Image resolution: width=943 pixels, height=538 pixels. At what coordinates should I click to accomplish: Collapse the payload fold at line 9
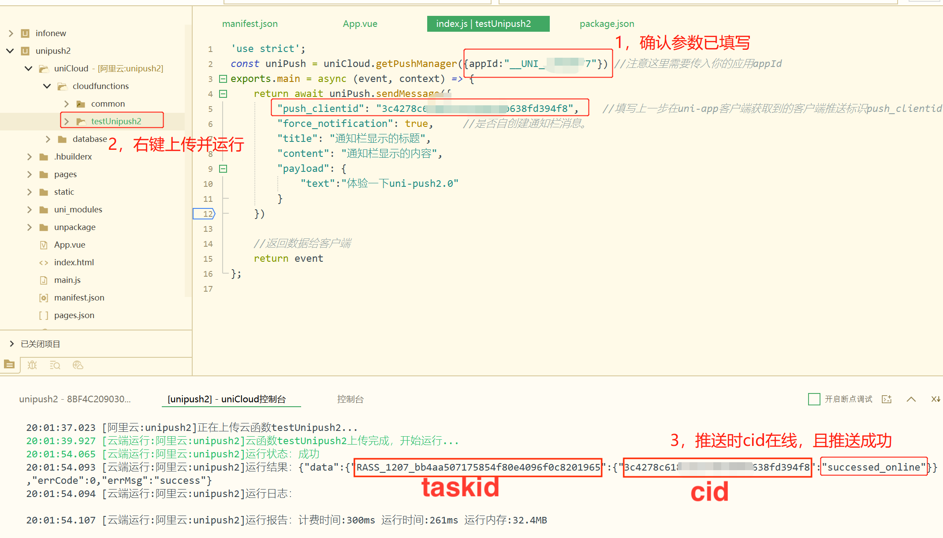pyautogui.click(x=223, y=169)
